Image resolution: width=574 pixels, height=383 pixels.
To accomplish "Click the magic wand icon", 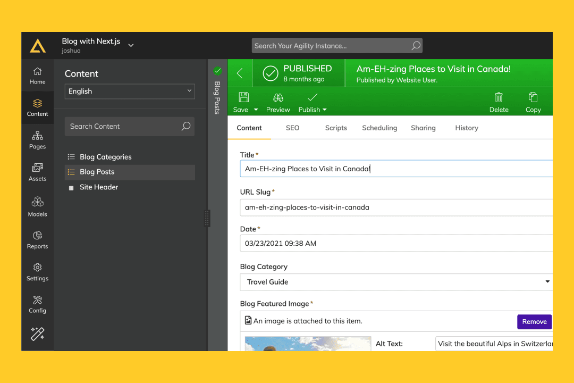I will (37, 334).
